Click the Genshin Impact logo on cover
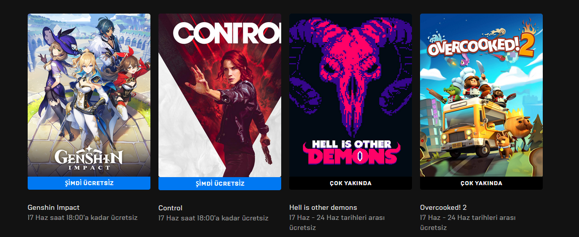579x237 pixels. 89,157
